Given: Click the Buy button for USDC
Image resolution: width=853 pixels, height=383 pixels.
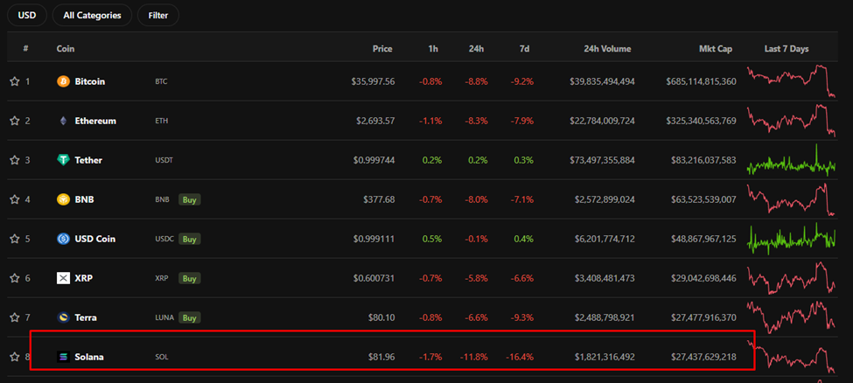Looking at the screenshot, I should point(189,239).
